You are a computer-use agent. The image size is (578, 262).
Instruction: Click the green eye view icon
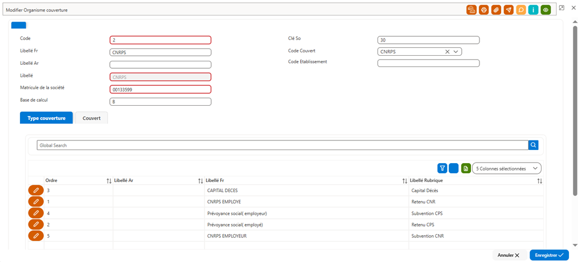click(x=546, y=10)
